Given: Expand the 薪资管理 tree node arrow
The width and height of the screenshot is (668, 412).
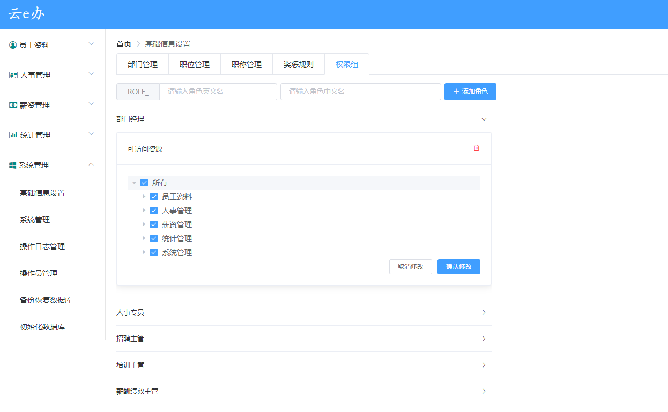Looking at the screenshot, I should click(144, 224).
